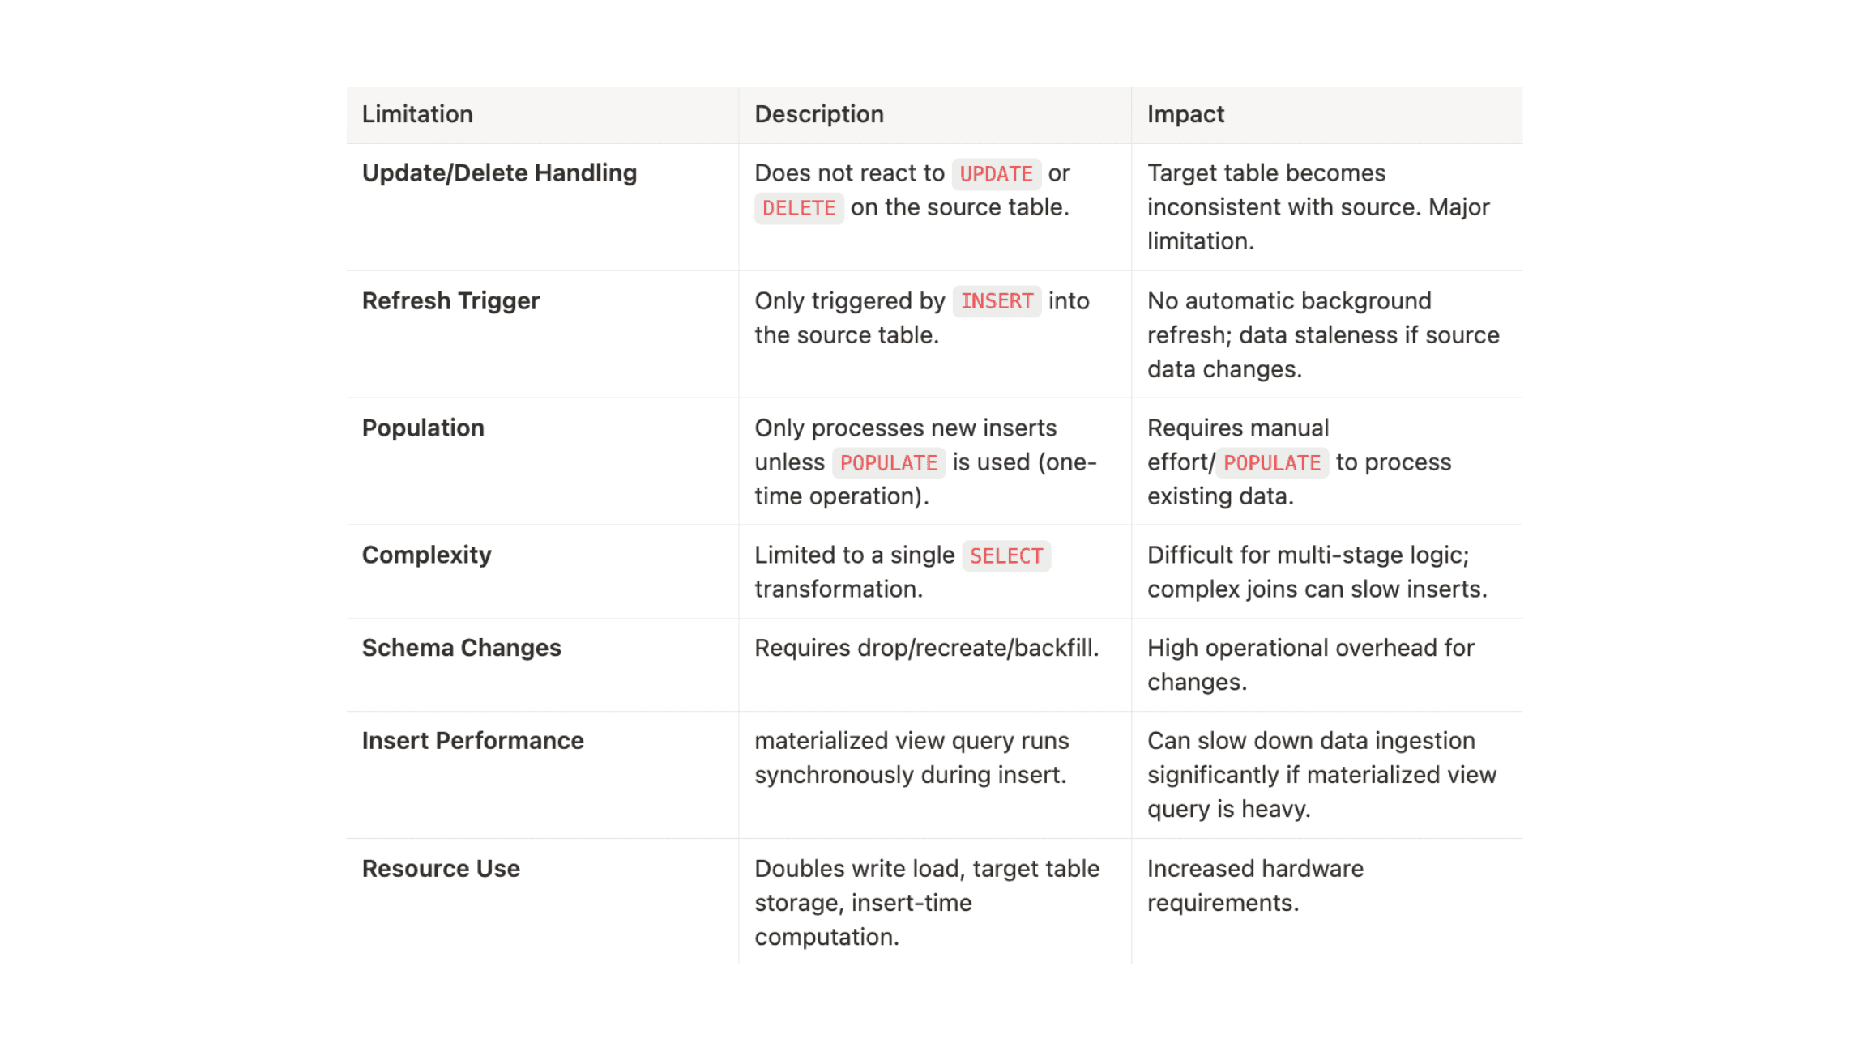Click the Impact column header
This screenshot has width=1870, height=1051.
click(1185, 114)
